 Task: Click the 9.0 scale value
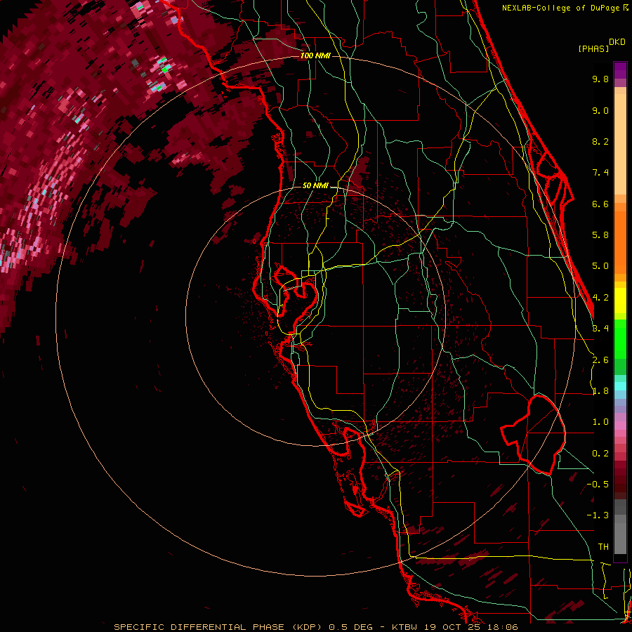pos(600,110)
